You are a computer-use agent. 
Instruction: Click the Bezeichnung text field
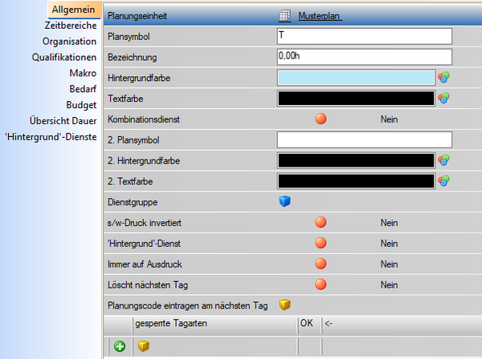tap(363, 57)
